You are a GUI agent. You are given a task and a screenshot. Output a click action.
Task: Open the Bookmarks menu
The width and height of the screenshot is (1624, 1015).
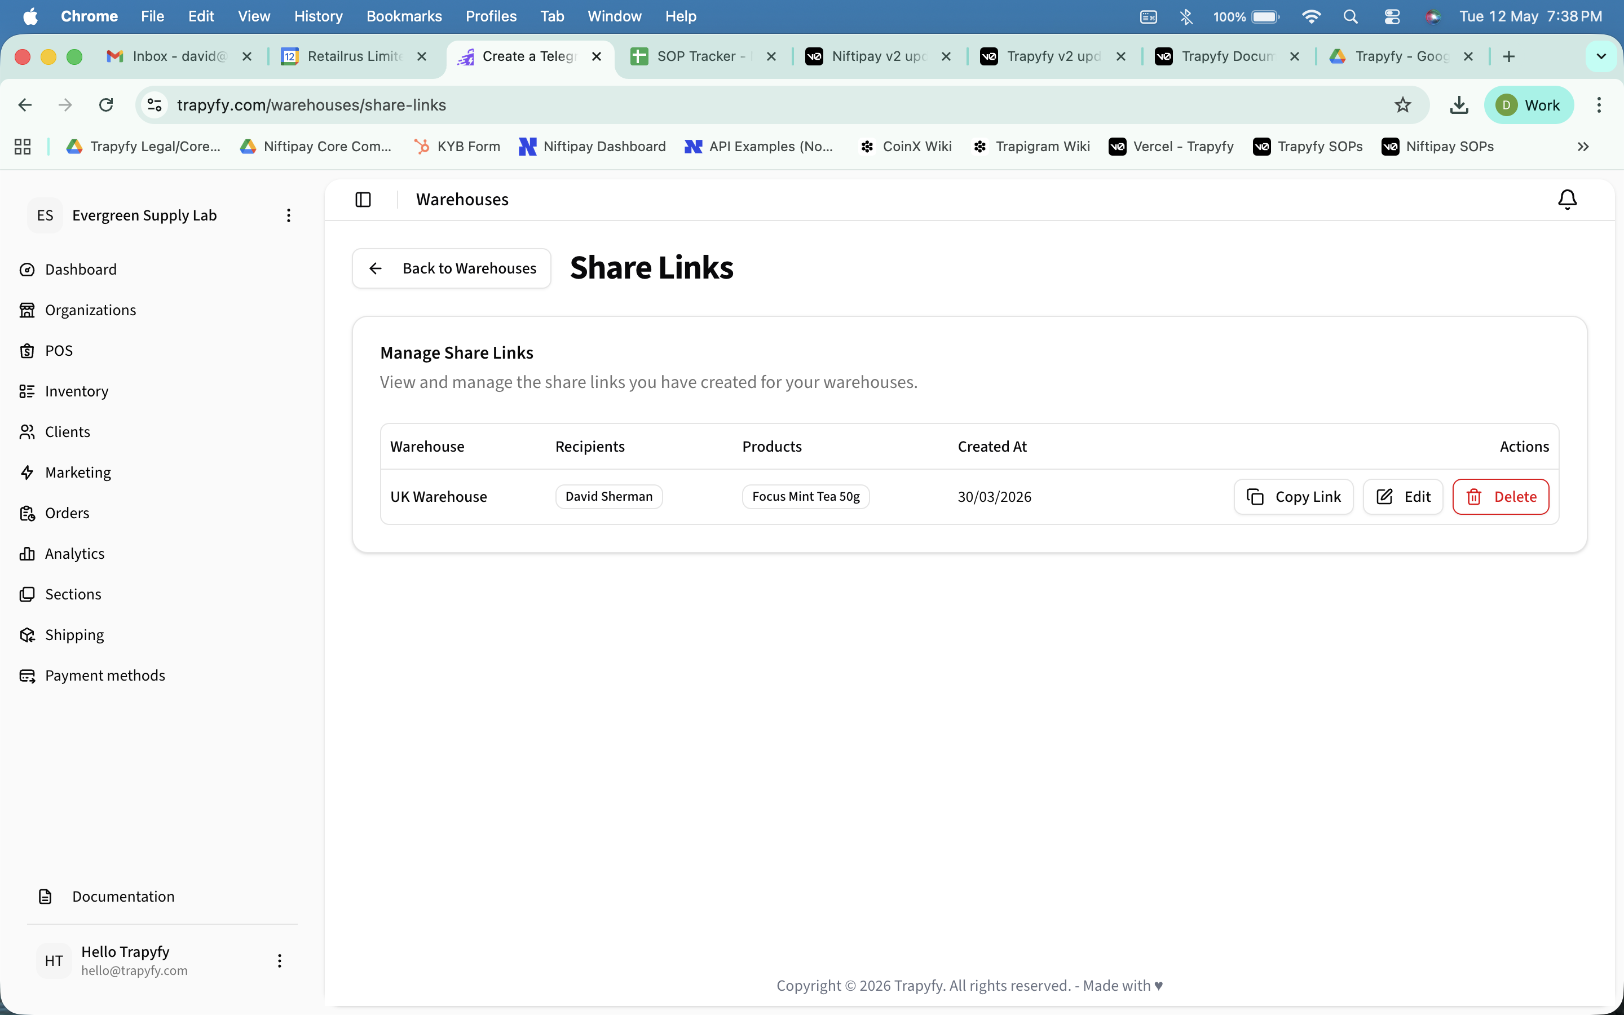point(404,16)
